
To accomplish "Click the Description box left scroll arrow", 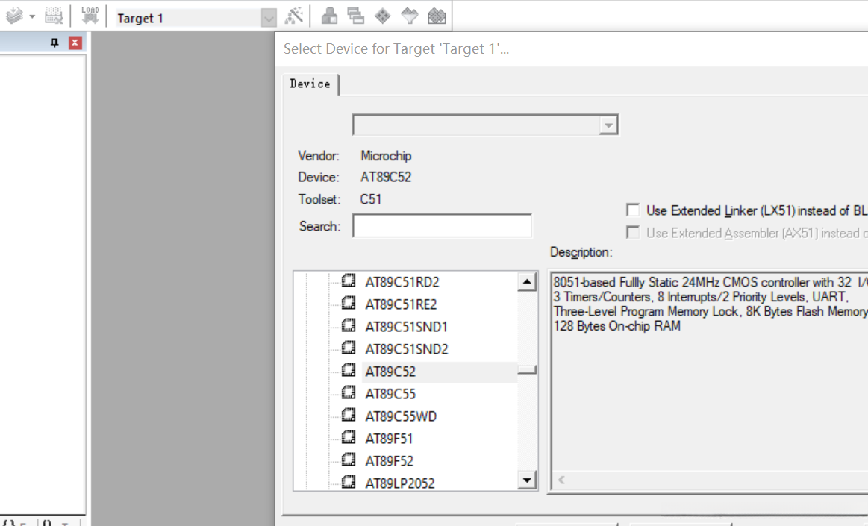I will 561,480.
